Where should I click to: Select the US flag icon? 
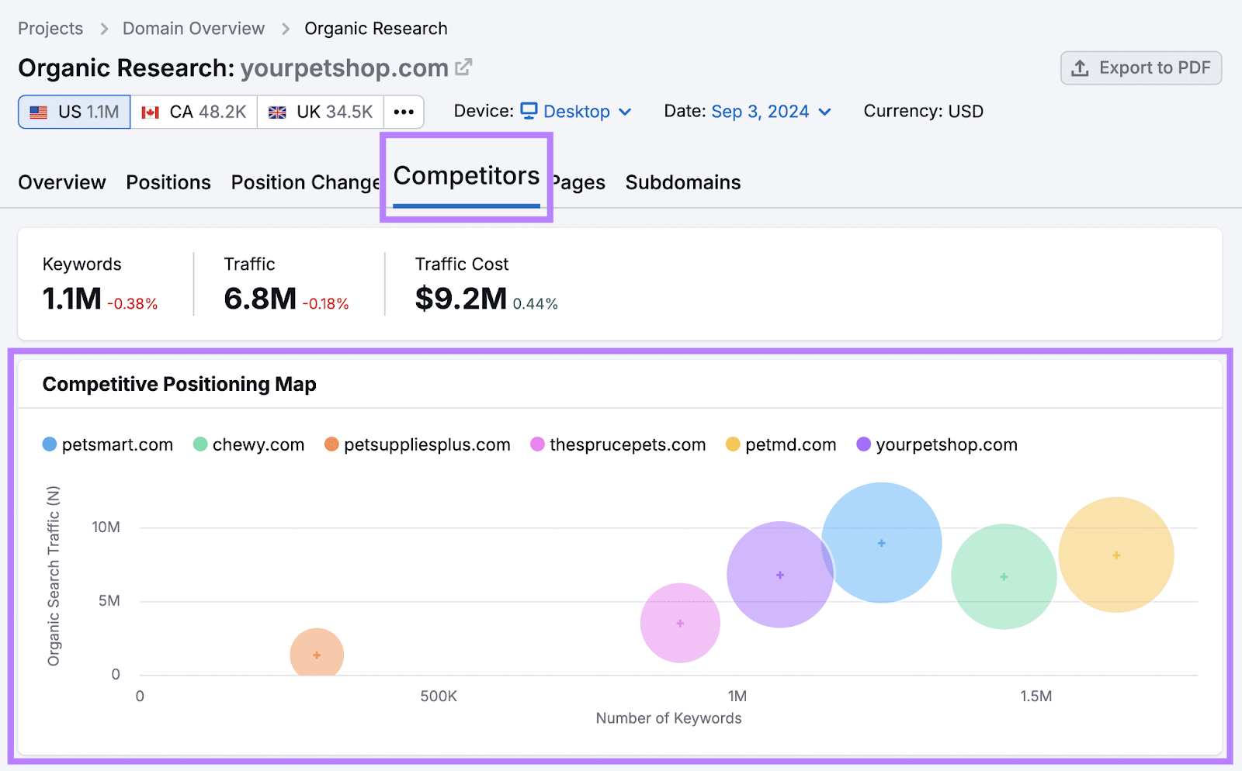pos(38,112)
